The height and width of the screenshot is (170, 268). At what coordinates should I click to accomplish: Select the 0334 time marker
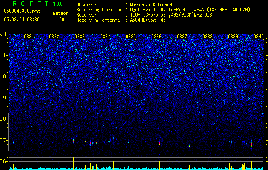coord(105,36)
